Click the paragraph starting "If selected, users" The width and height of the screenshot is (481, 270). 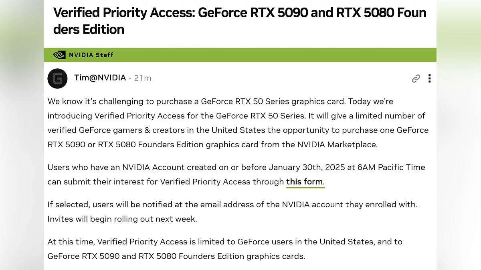[x=232, y=212]
